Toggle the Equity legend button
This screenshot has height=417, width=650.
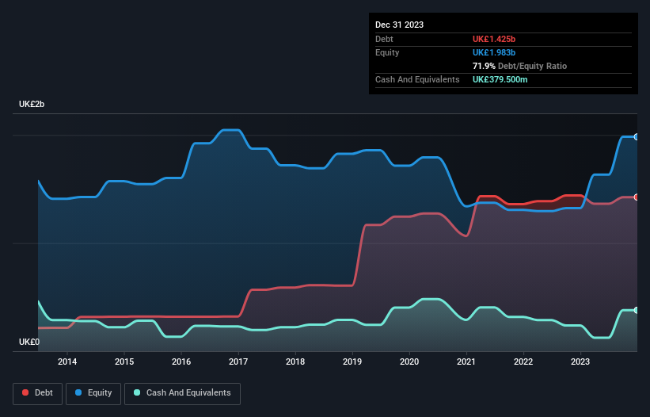click(x=93, y=393)
